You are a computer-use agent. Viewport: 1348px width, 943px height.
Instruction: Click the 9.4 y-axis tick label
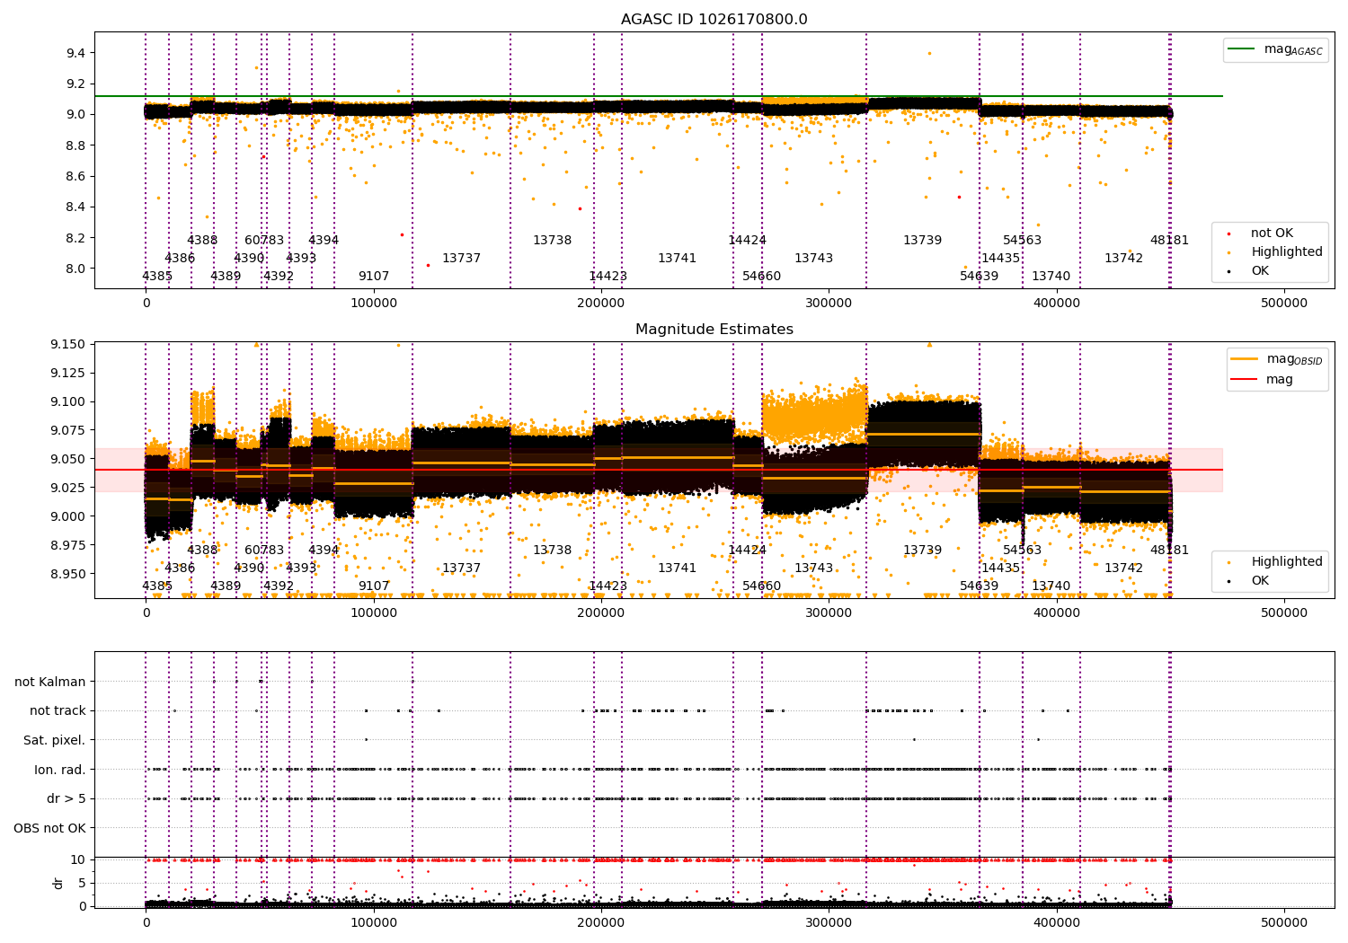tap(75, 53)
